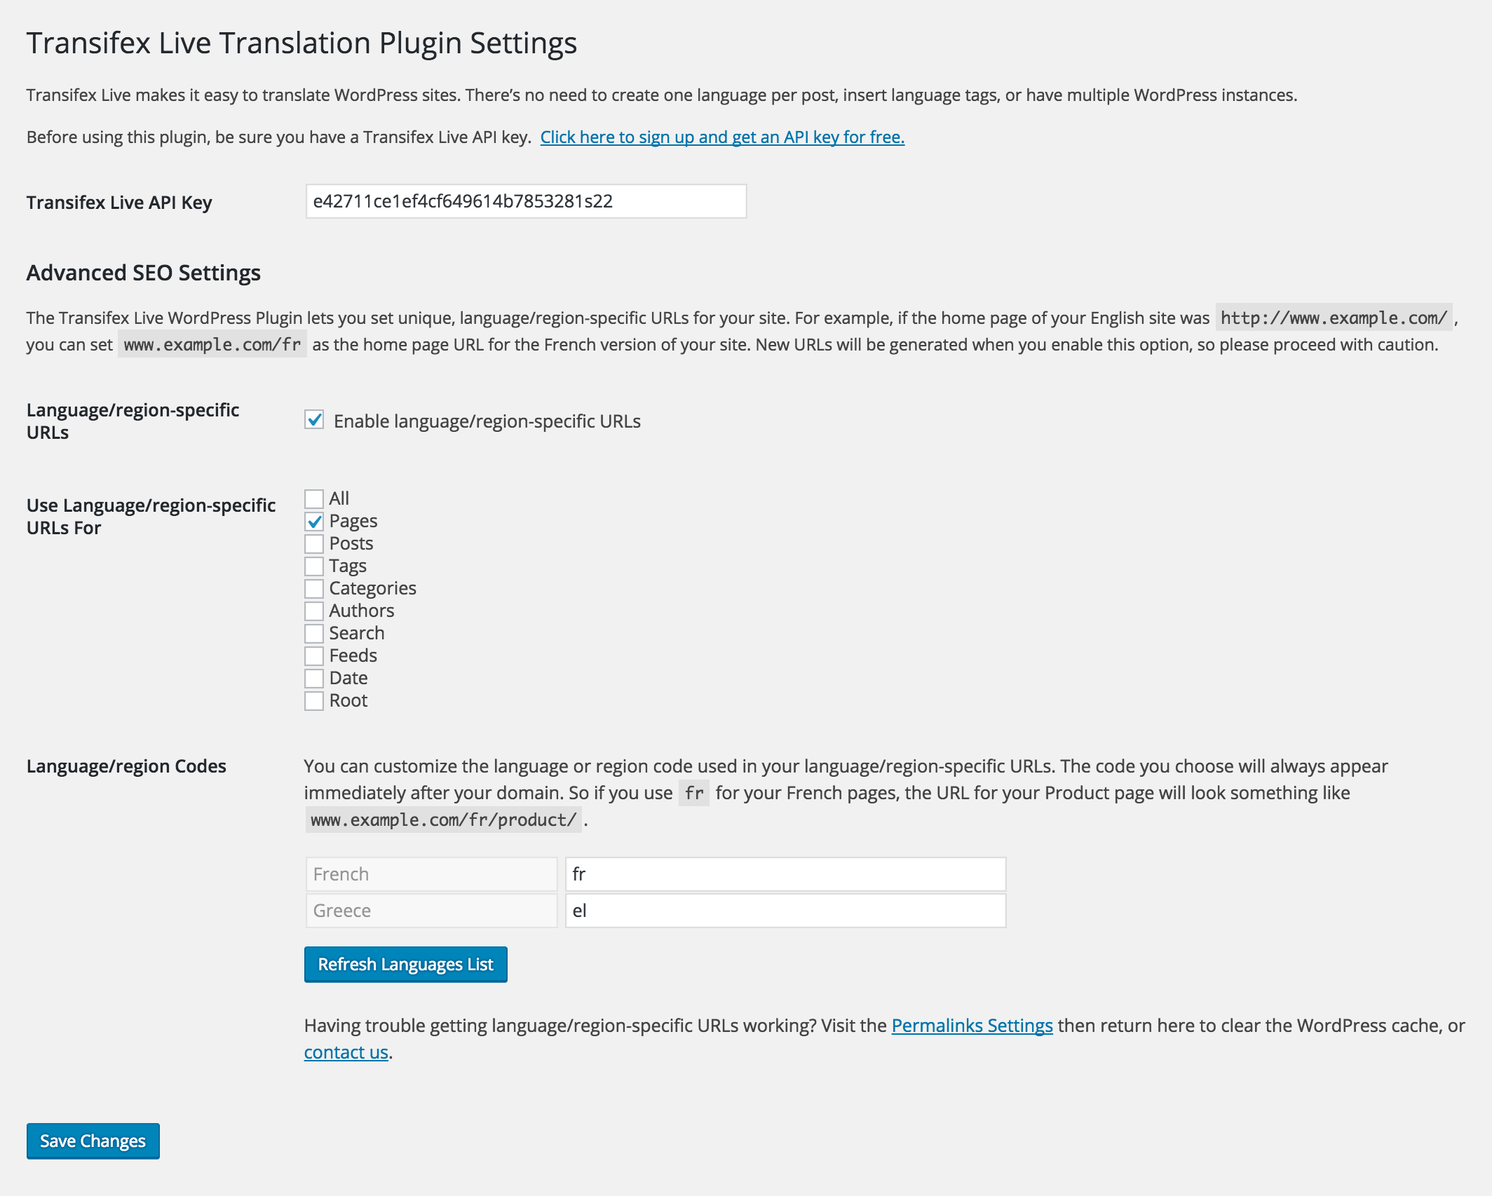
Task: Click the 'Save Changes' button
Action: pos(93,1140)
